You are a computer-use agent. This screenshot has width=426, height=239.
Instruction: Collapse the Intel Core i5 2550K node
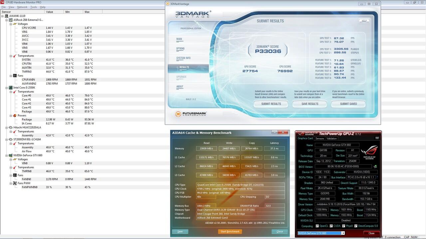click(7, 88)
